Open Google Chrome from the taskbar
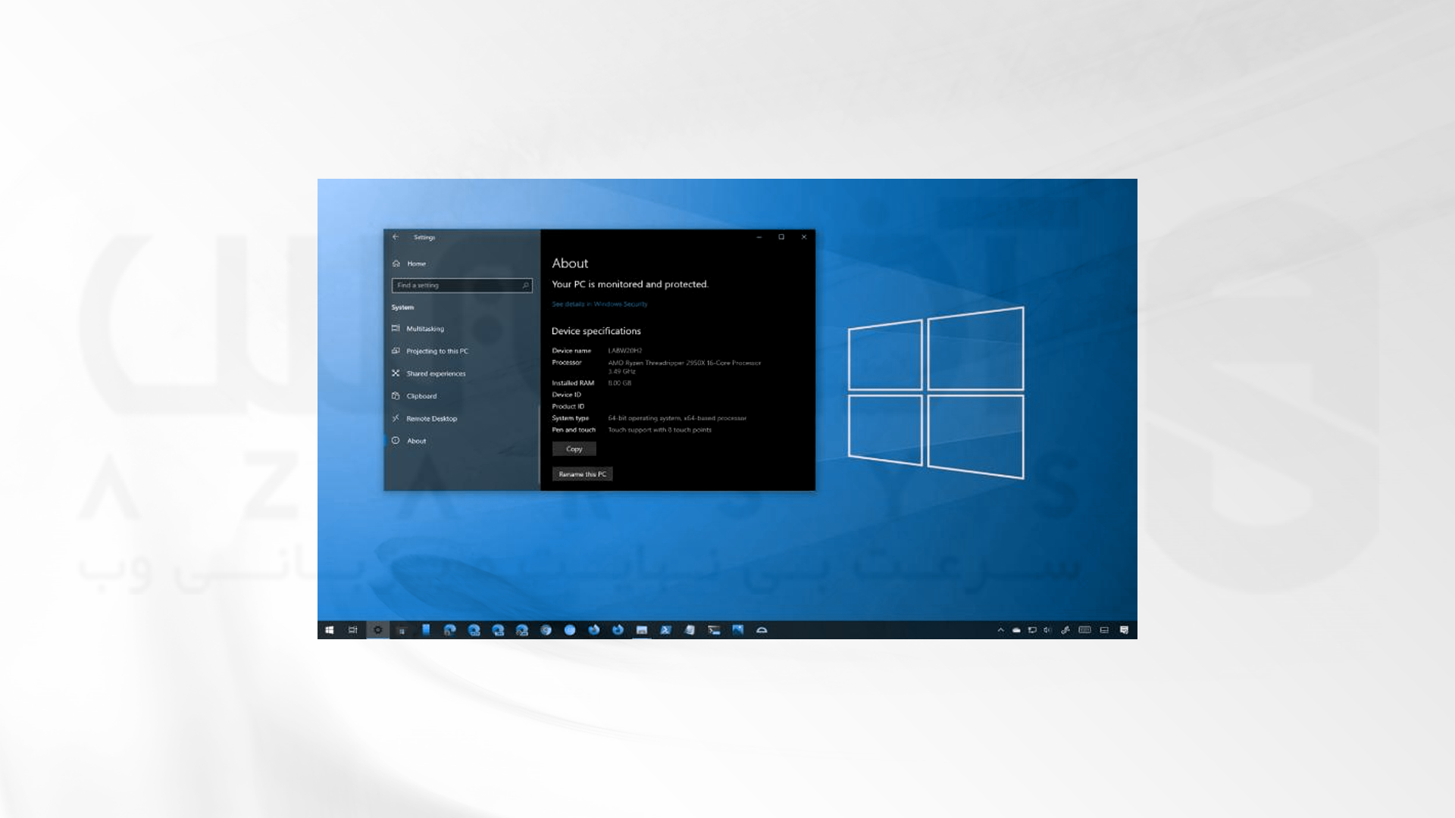 click(546, 630)
